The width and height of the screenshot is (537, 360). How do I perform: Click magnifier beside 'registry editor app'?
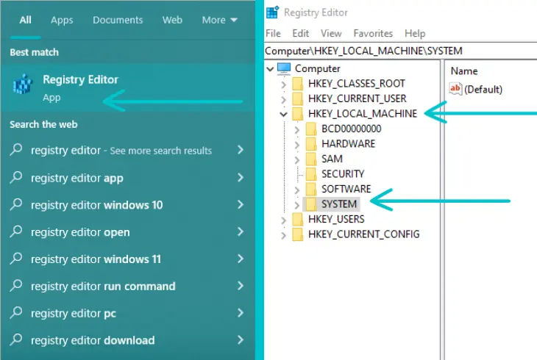click(x=15, y=177)
